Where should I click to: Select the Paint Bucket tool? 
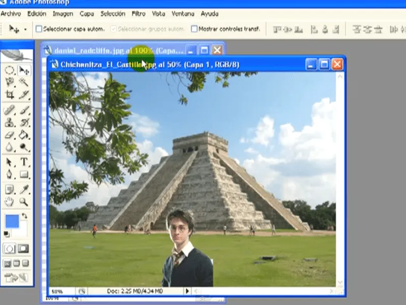24,135
